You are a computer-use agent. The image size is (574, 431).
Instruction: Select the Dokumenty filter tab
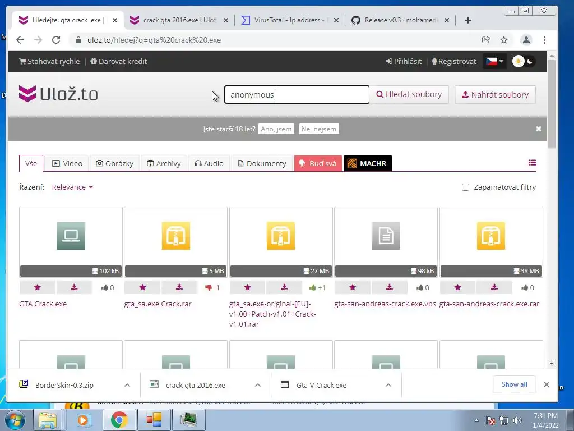click(262, 163)
